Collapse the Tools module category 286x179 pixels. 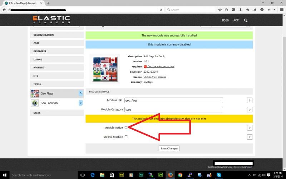57,84
